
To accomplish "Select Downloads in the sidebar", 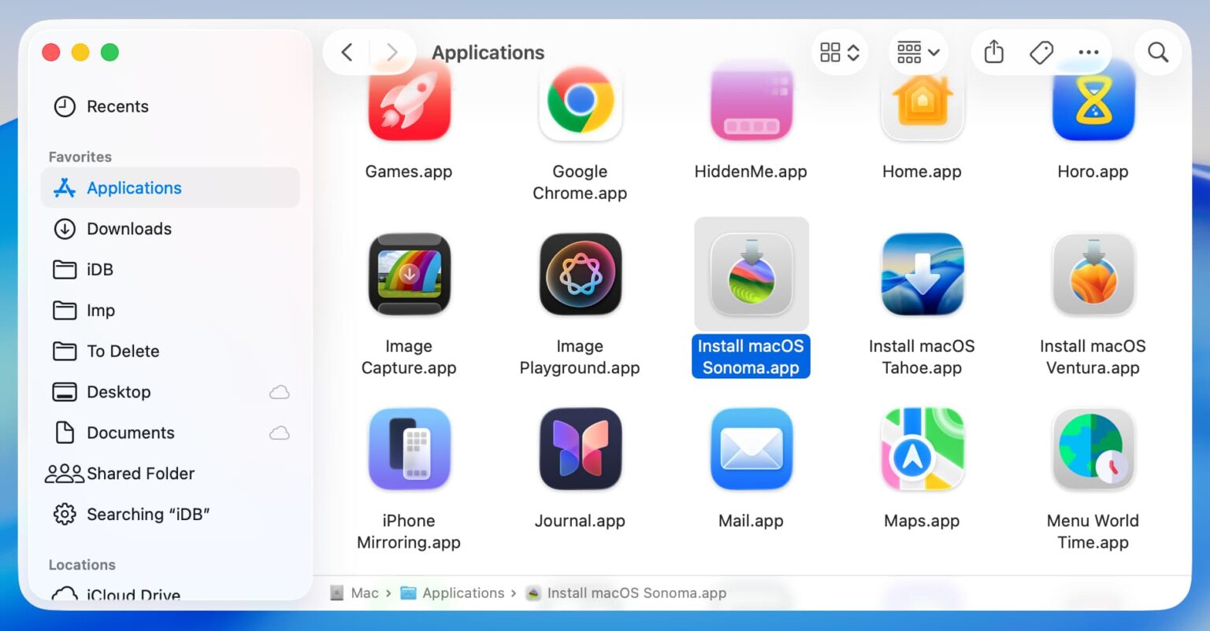I will [x=129, y=229].
